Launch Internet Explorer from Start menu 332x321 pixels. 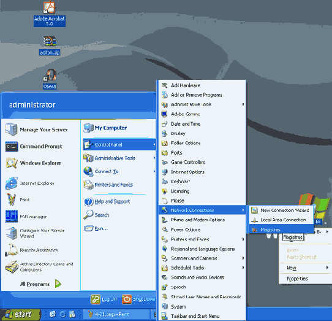pos(11,183)
